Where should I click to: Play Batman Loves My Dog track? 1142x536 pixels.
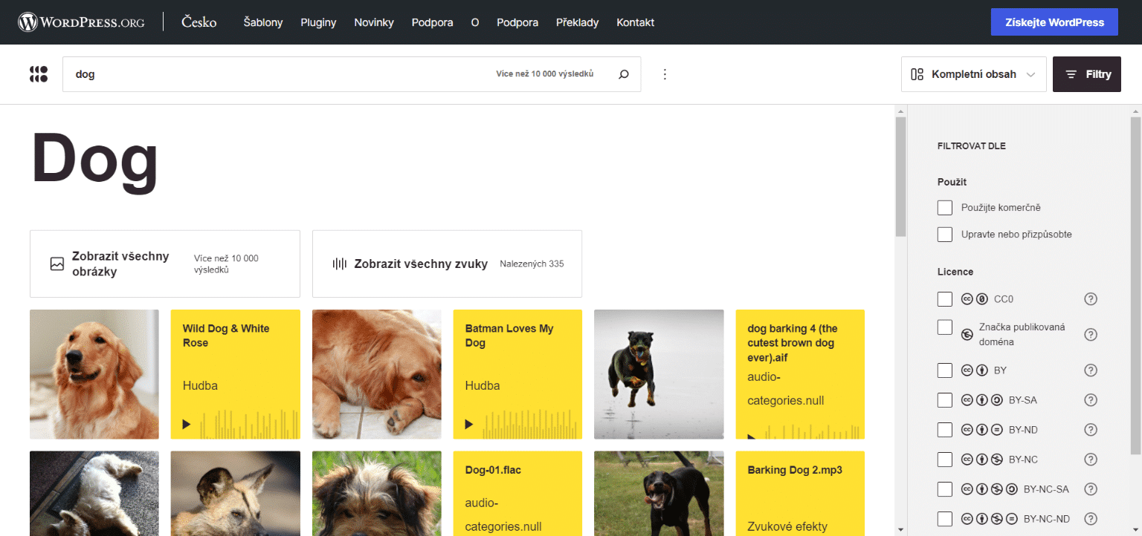coord(469,425)
